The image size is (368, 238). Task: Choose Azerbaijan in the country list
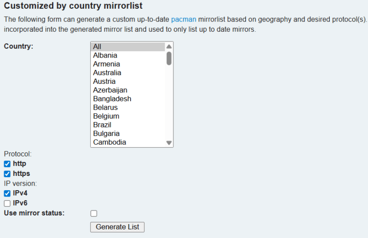(110, 90)
